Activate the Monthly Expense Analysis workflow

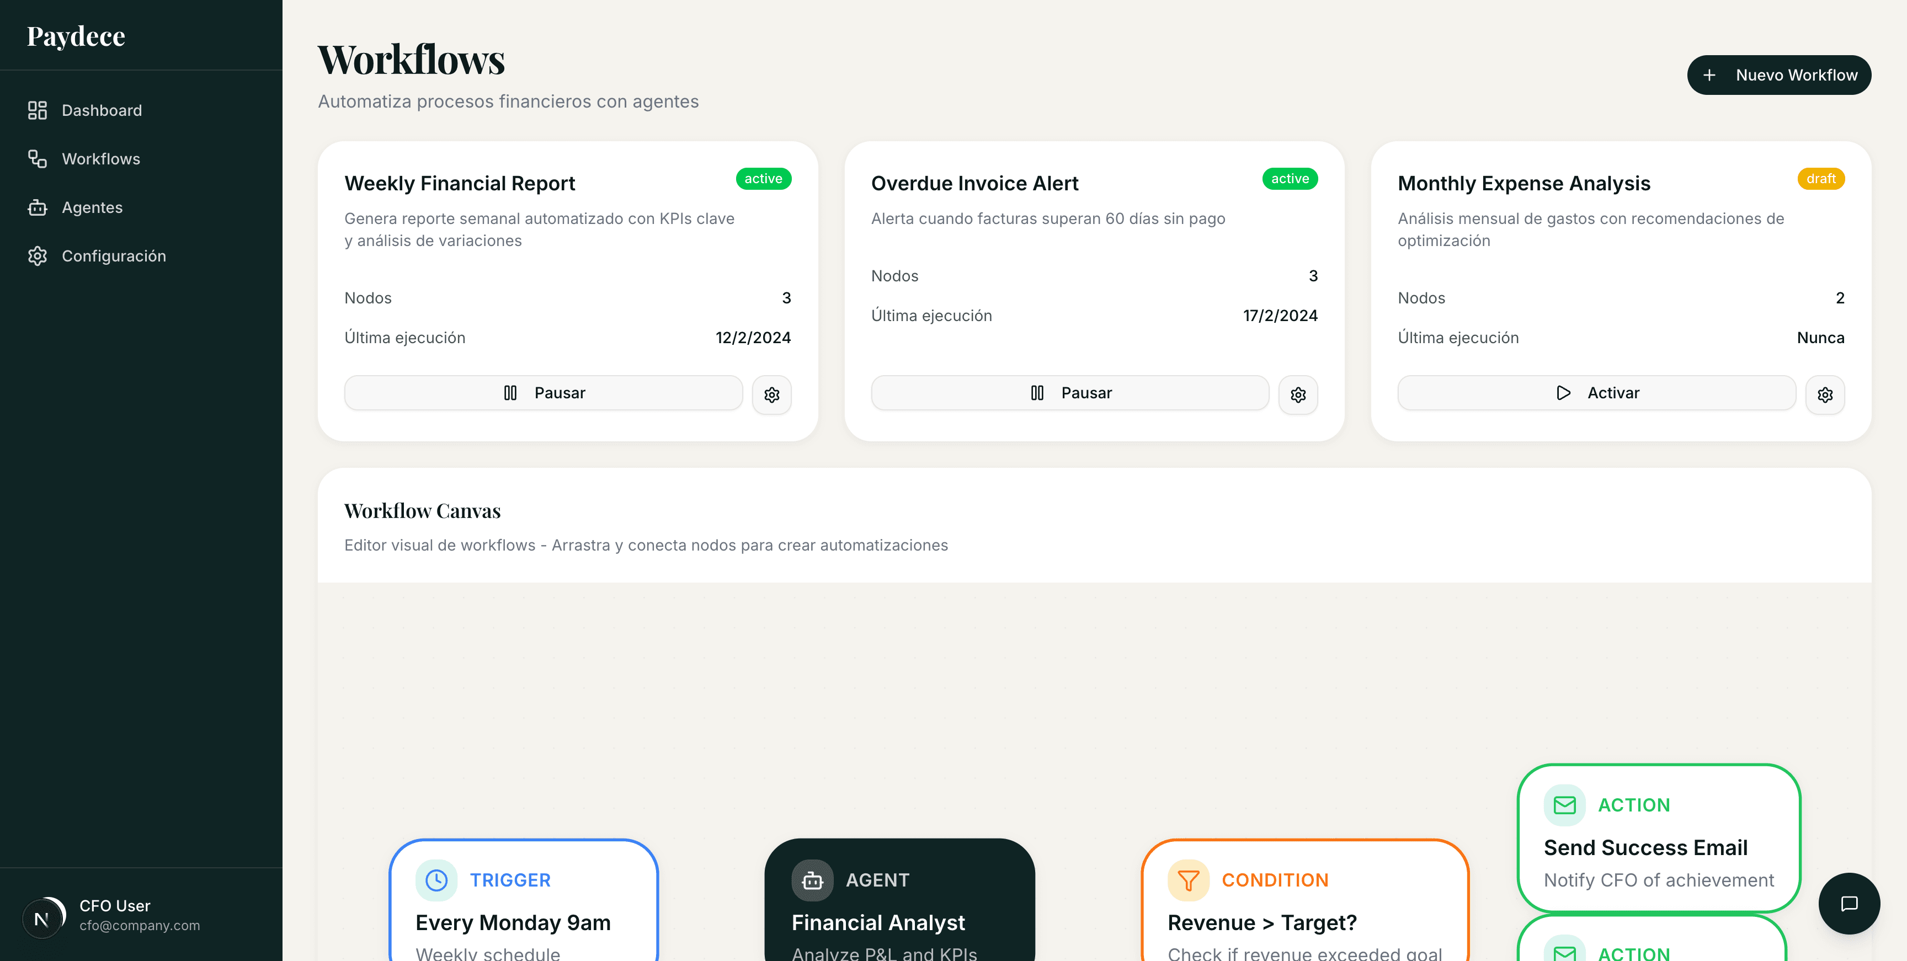pyautogui.click(x=1596, y=392)
